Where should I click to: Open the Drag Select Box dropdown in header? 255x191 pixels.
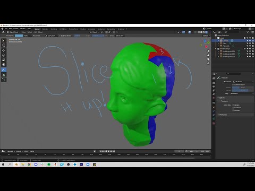[120, 36]
